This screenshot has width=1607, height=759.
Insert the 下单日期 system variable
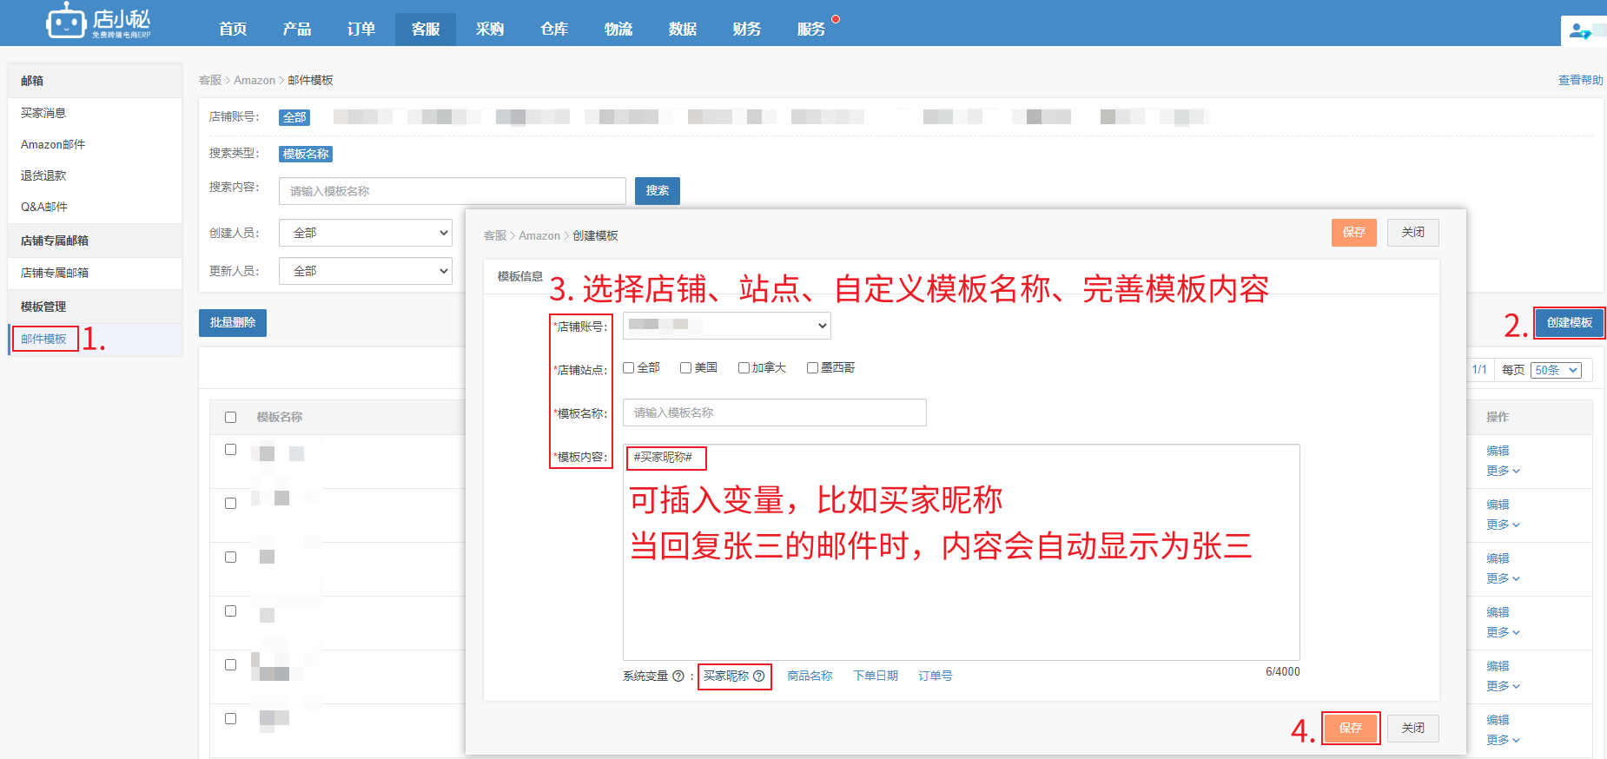tap(876, 676)
